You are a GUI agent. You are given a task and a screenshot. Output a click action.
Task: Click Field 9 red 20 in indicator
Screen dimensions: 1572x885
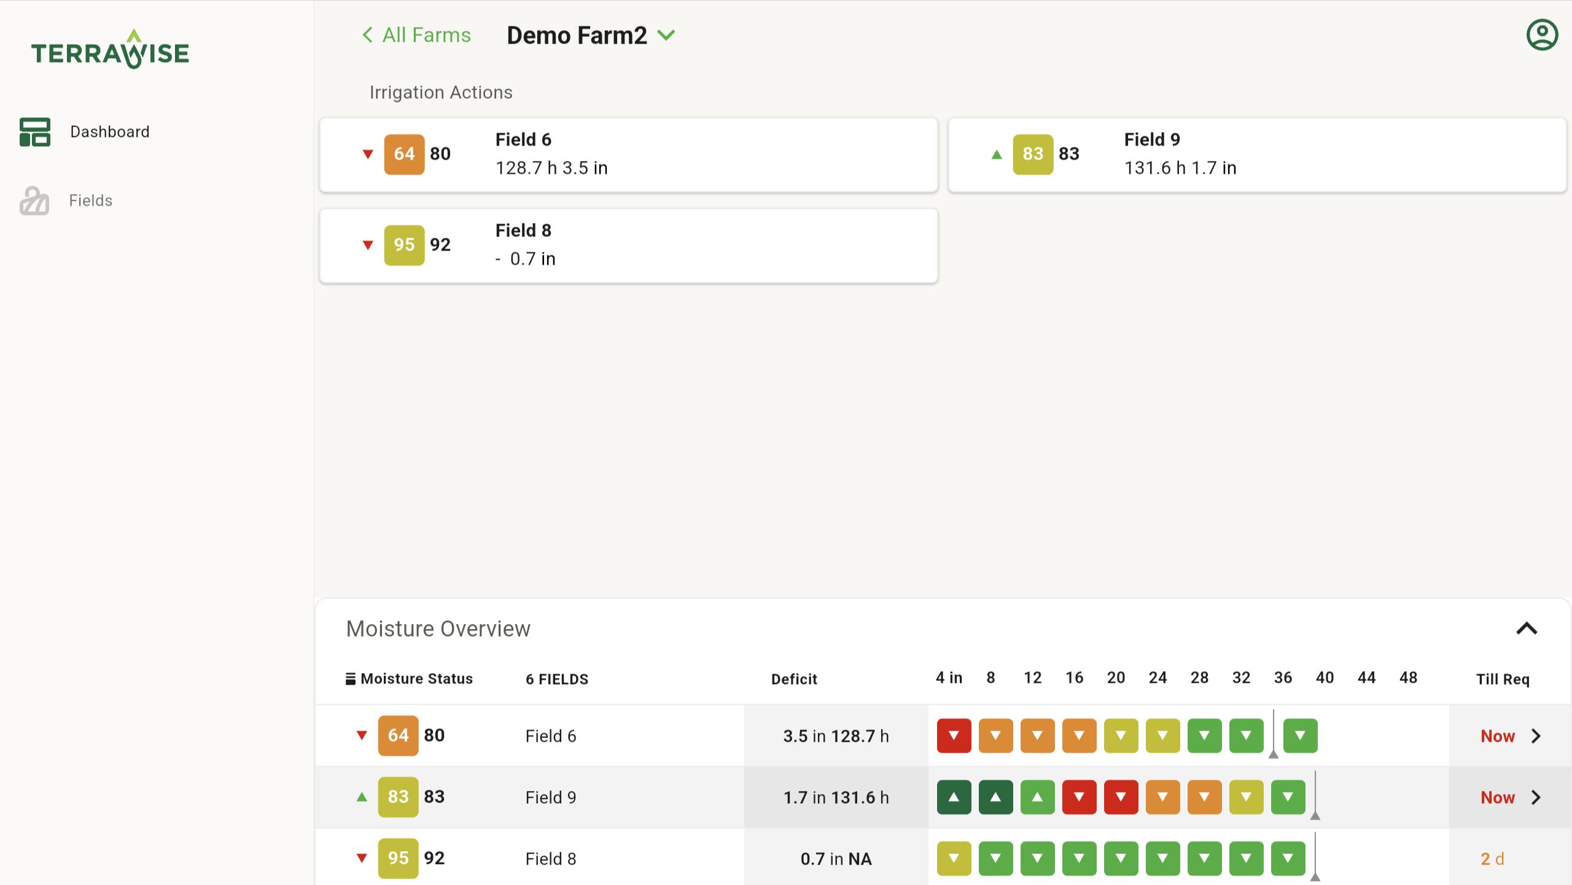[x=1121, y=797]
